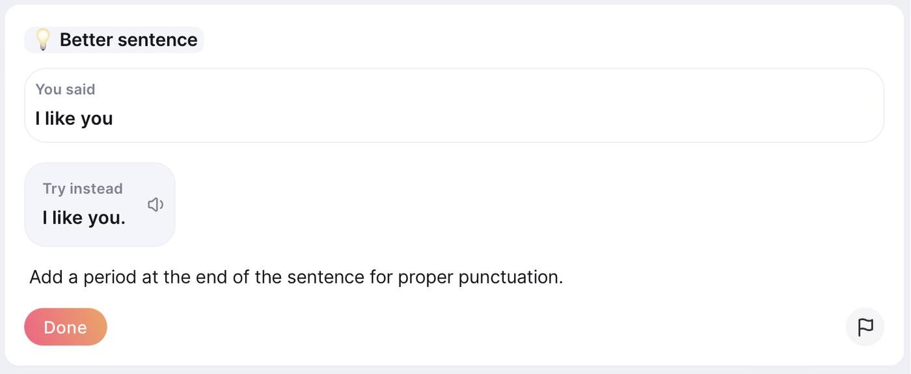Click the word "period" in the explanation
The height and width of the screenshot is (374, 911).
tap(109, 277)
